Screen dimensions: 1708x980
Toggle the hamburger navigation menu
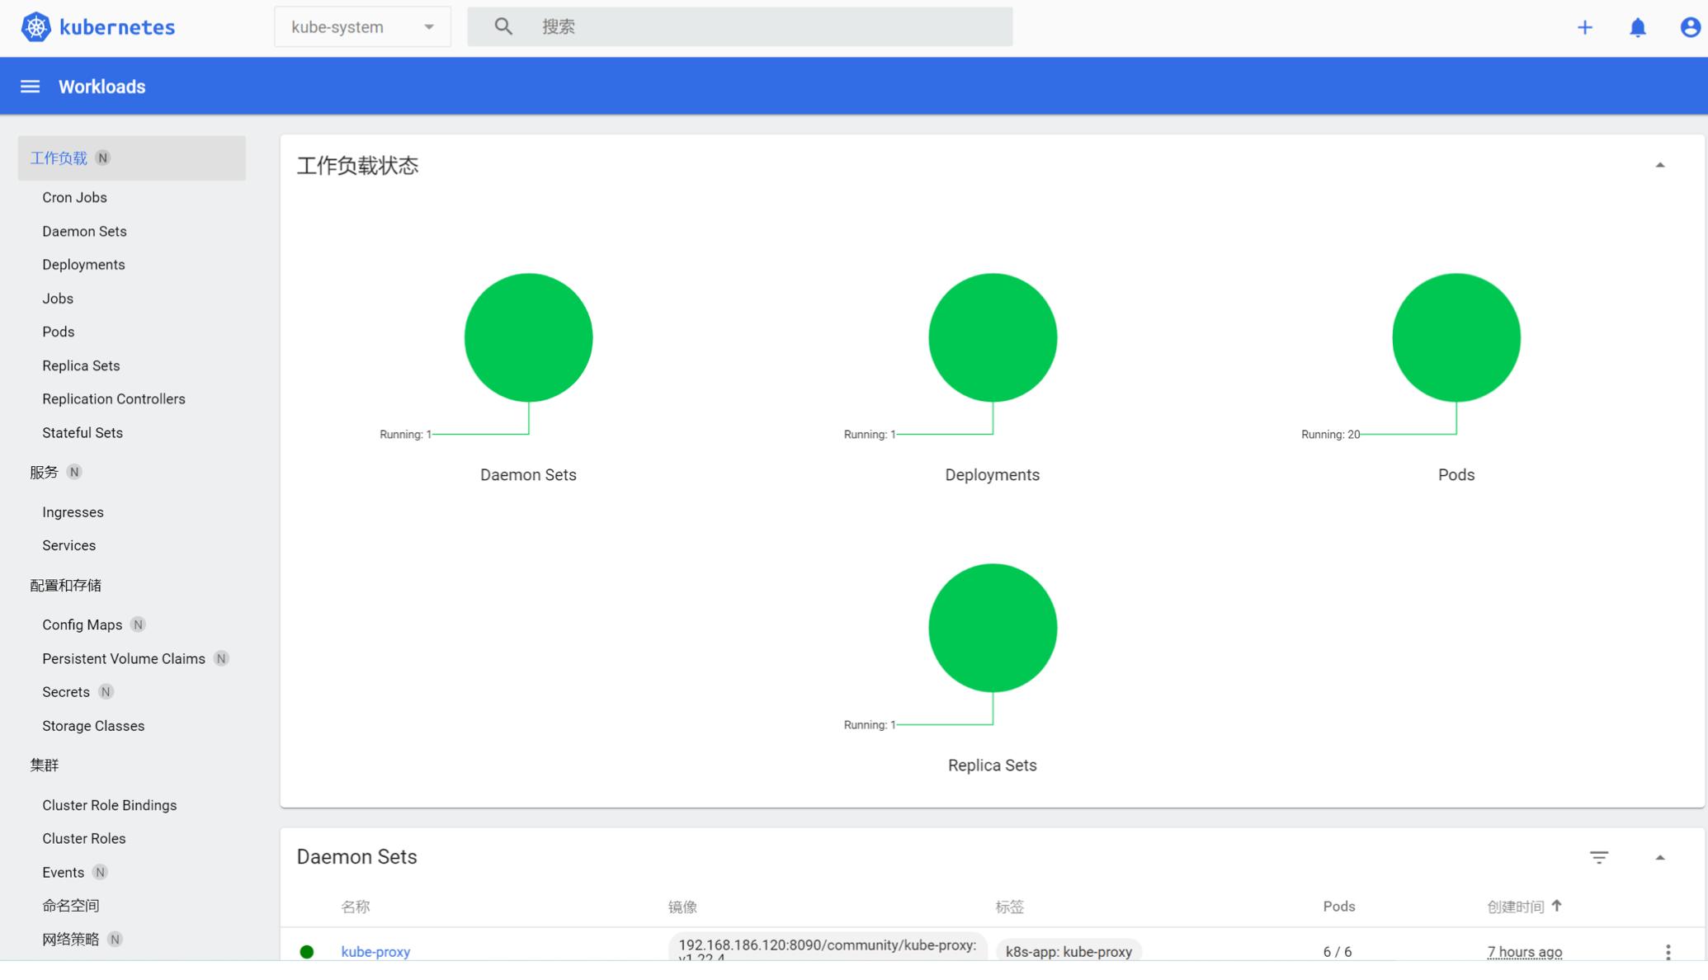coord(30,87)
